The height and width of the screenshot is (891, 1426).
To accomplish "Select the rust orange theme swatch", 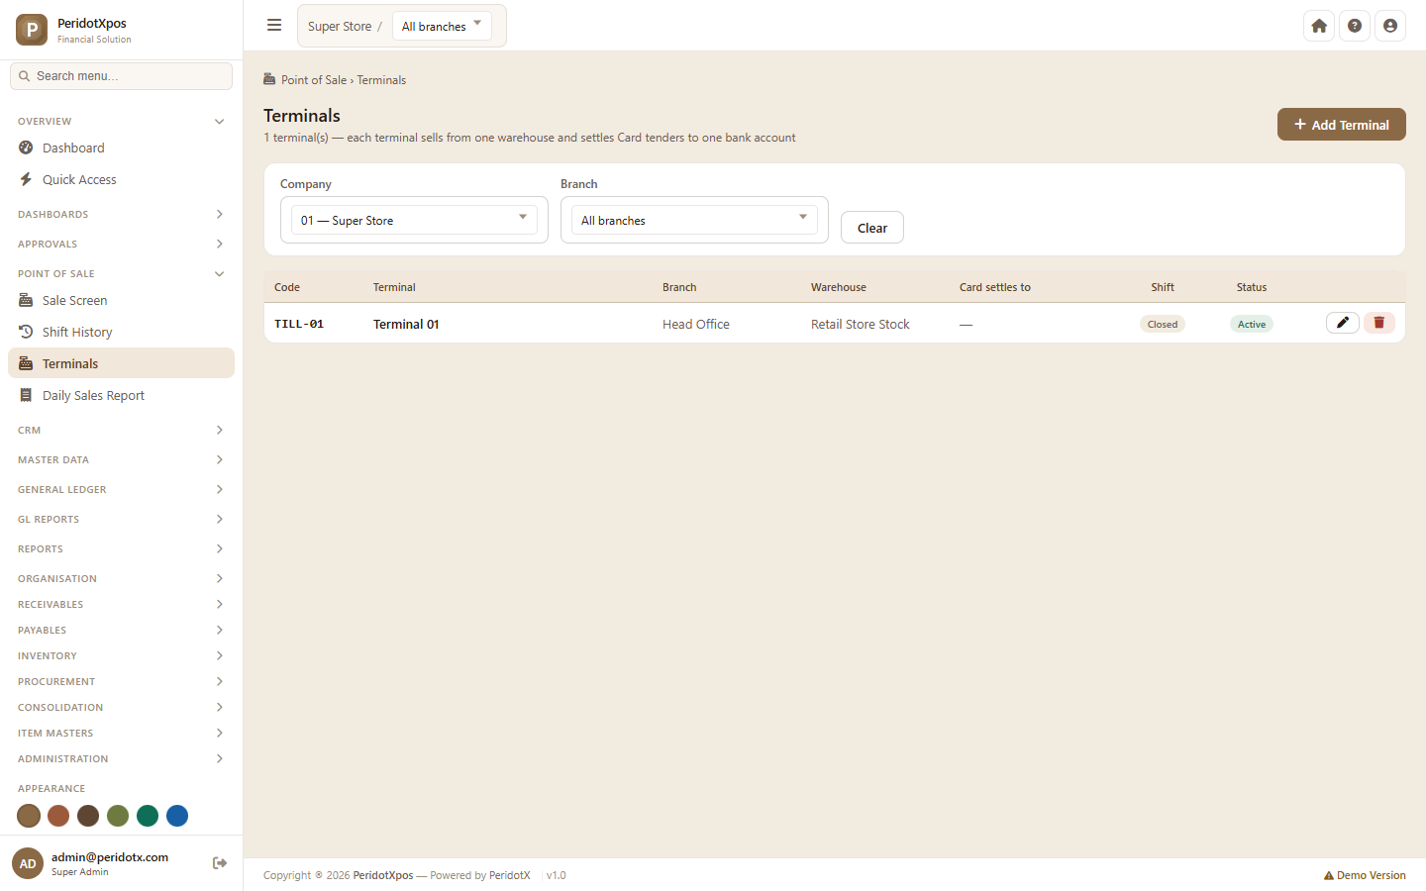I will 58,816.
